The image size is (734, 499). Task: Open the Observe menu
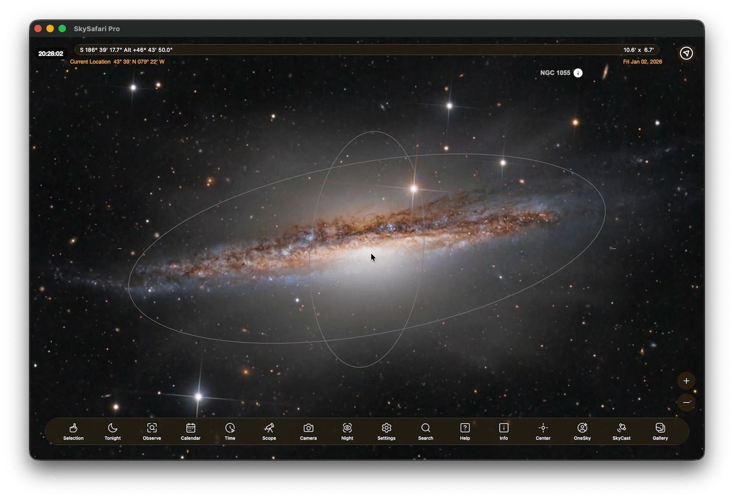point(152,431)
